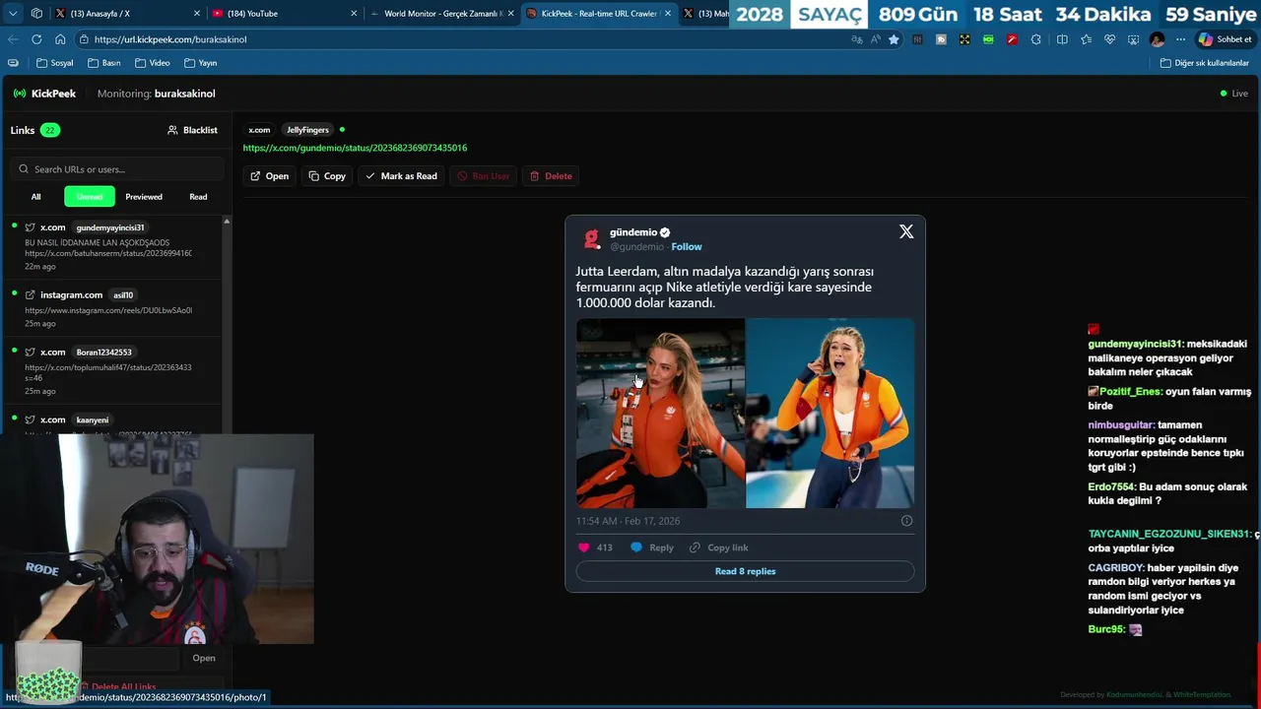Open Copilot Sohbet et button
This screenshot has width=1261, height=709.
point(1225,39)
